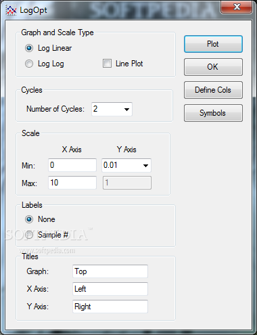Close the LogOpt dialog window
The height and width of the screenshot is (335, 257).
pyautogui.click(x=237, y=7)
